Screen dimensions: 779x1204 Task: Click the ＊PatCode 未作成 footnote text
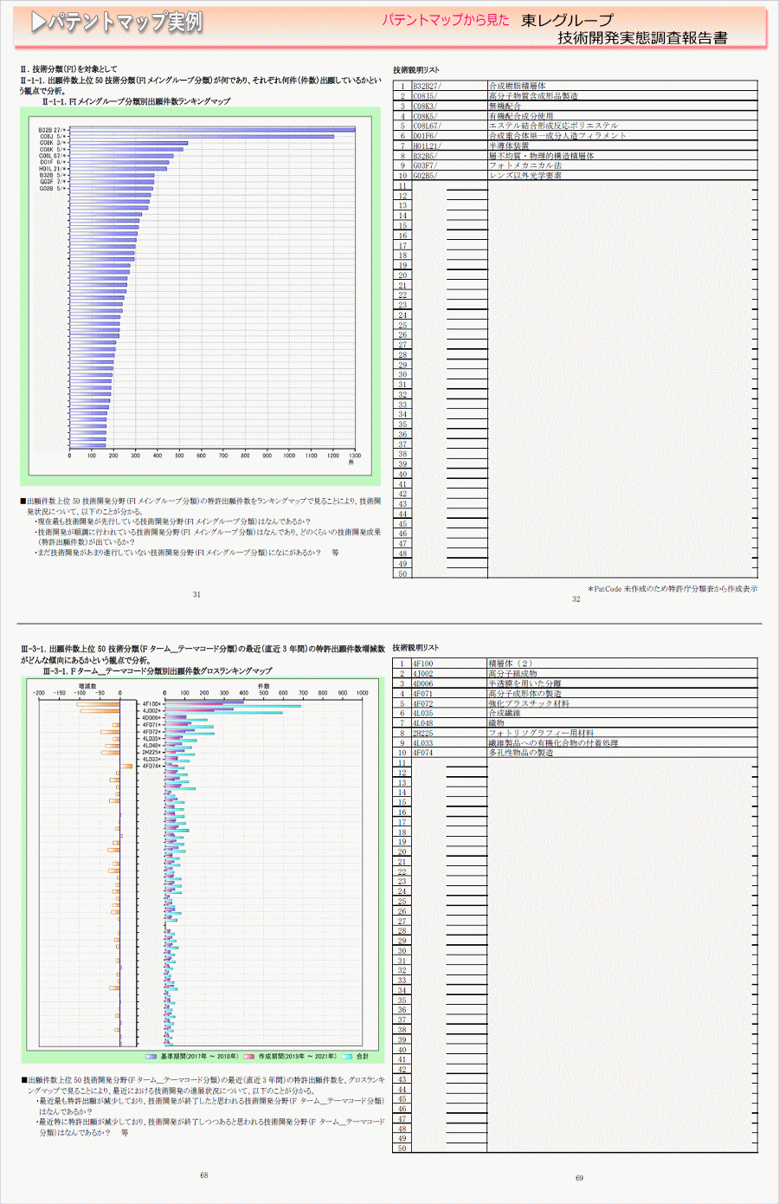click(672, 589)
